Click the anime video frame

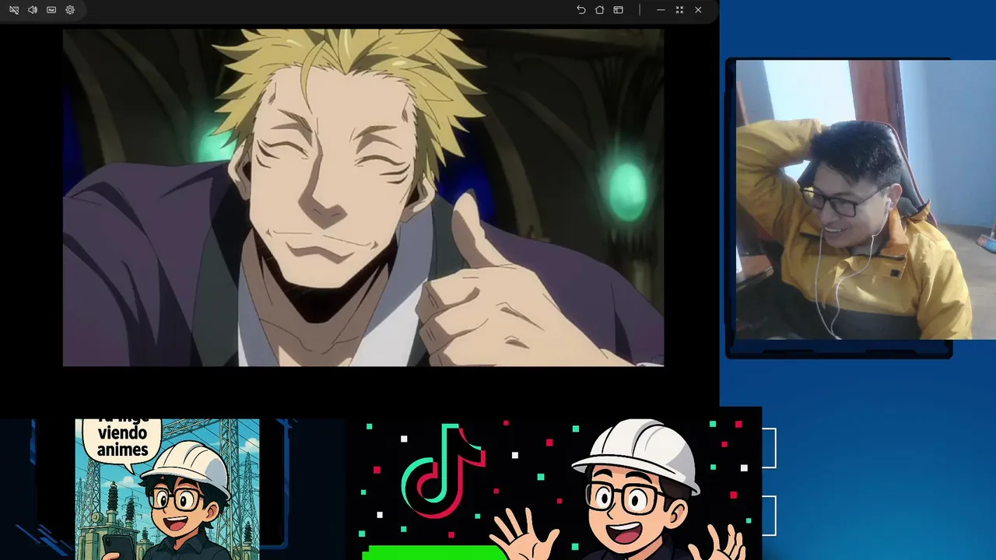[363, 198]
